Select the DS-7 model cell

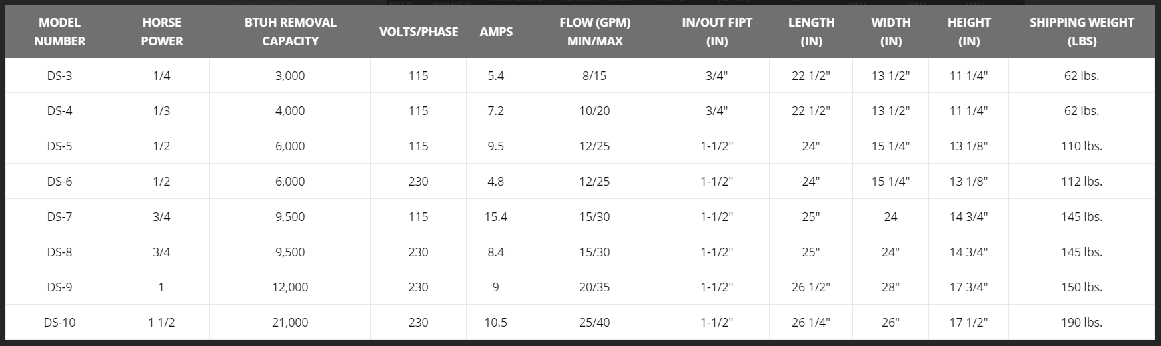[59, 217]
